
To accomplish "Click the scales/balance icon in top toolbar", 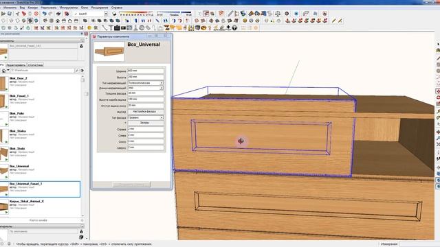I will point(278,14).
